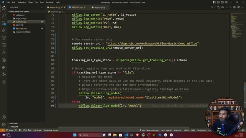Image resolution: width=246 pixels, height=138 pixels.
Task: Open the Edit menu
Action: [14, 2]
